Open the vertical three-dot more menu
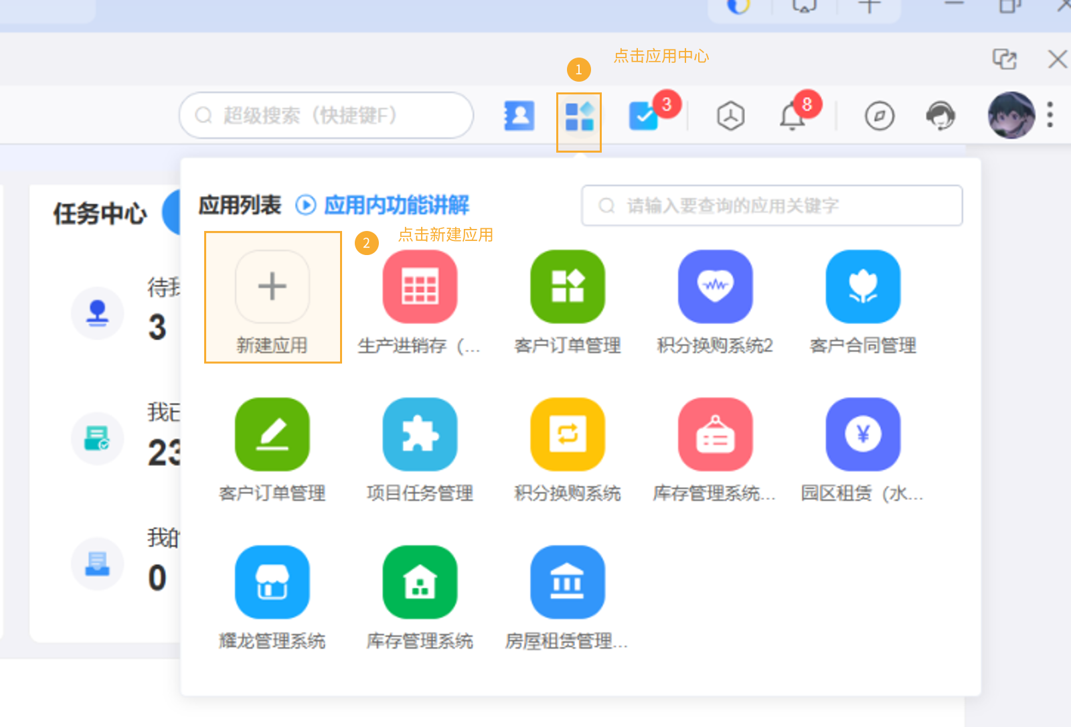The height and width of the screenshot is (727, 1071). pyautogui.click(x=1050, y=114)
